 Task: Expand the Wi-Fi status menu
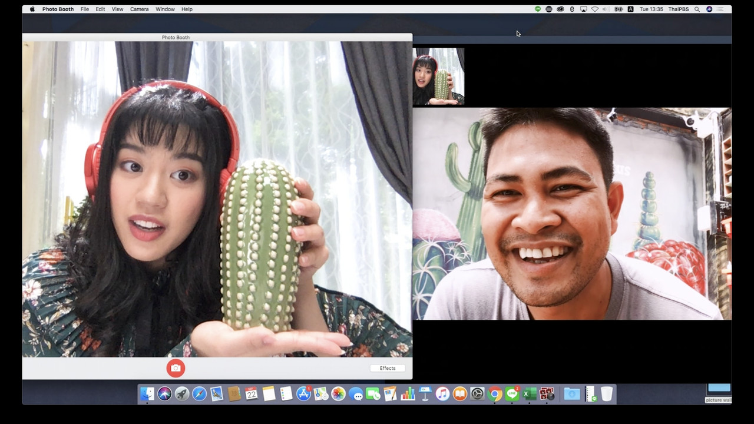click(594, 9)
